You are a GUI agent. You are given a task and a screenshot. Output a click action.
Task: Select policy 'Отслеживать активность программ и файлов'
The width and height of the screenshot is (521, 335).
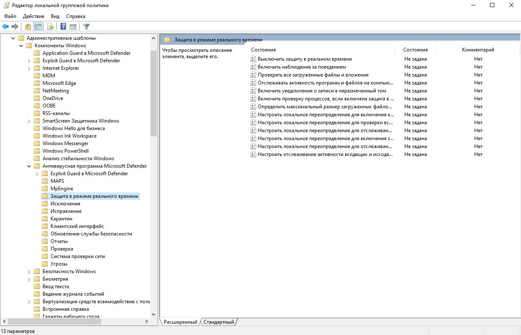coord(326,83)
